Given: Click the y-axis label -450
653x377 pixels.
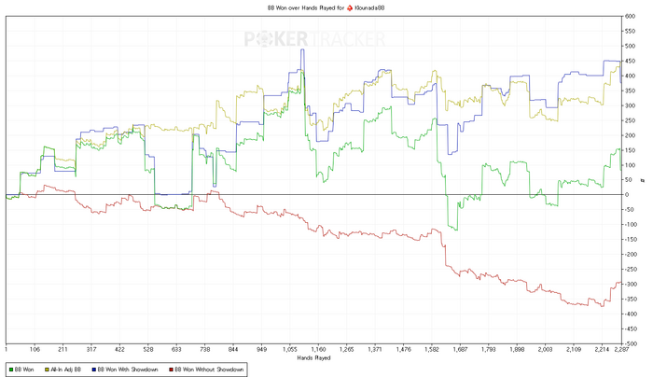Looking at the screenshot, I should (x=631, y=329).
